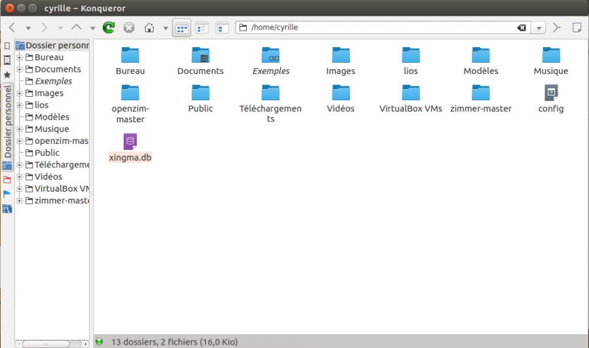Viewport: 589px width, 348px height.
Task: Open the history hourglass sidebar panel
Action: point(7,60)
